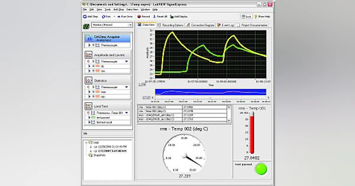Open the Edit menu
Viewport: 355px width, 186px height.
pos(92,9)
